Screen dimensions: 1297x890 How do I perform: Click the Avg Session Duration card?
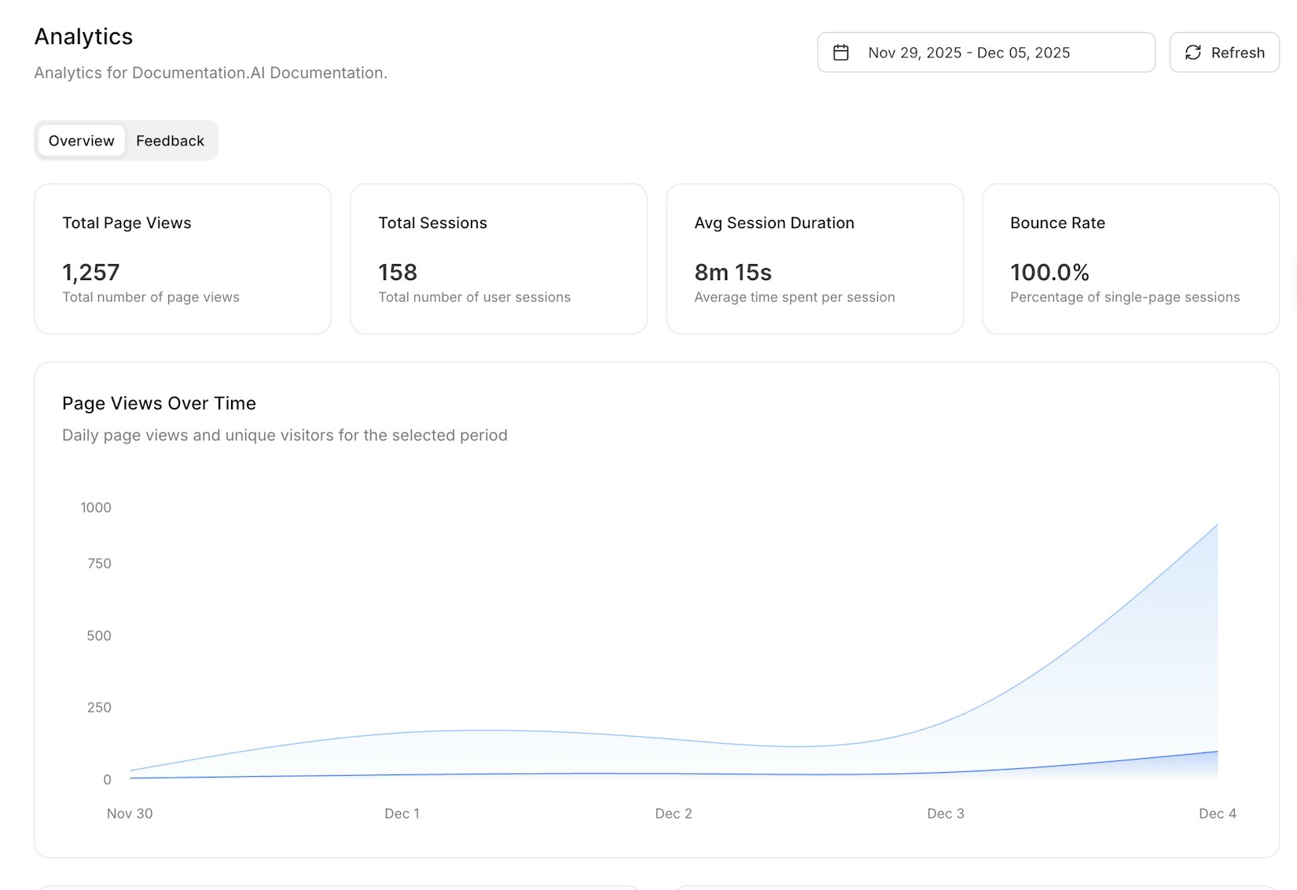[814, 258]
